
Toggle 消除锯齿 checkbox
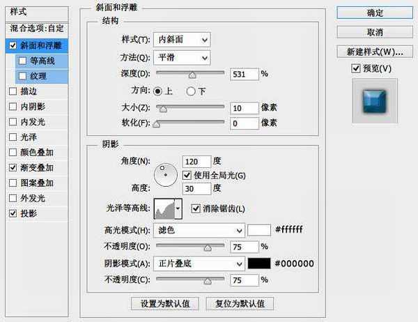195,208
